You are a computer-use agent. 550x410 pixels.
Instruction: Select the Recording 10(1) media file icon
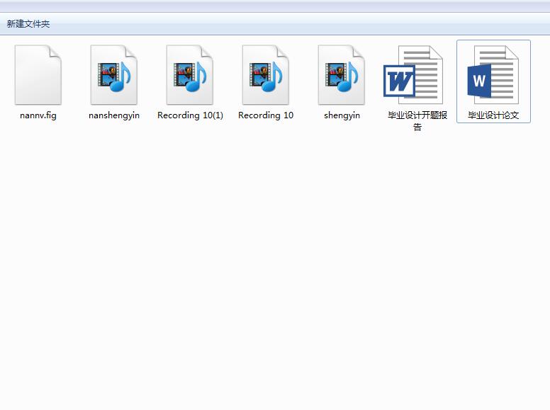190,75
